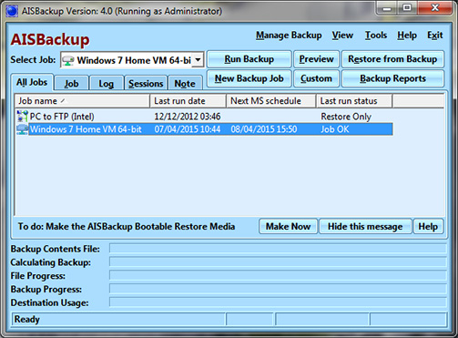Click the Destination Usage bar
458x338 pixels.
pyautogui.click(x=278, y=302)
